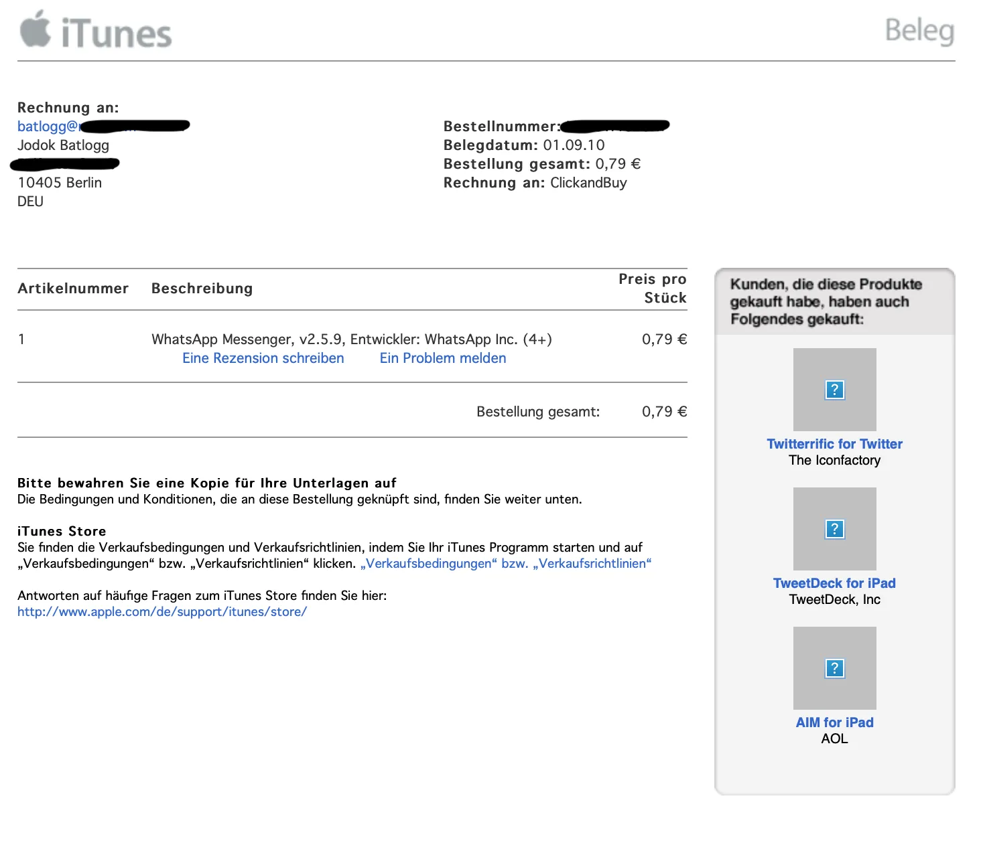This screenshot has width=981, height=849.
Task: Open the blue „Verkaufsrichtlinien“ link
Action: [x=592, y=564]
